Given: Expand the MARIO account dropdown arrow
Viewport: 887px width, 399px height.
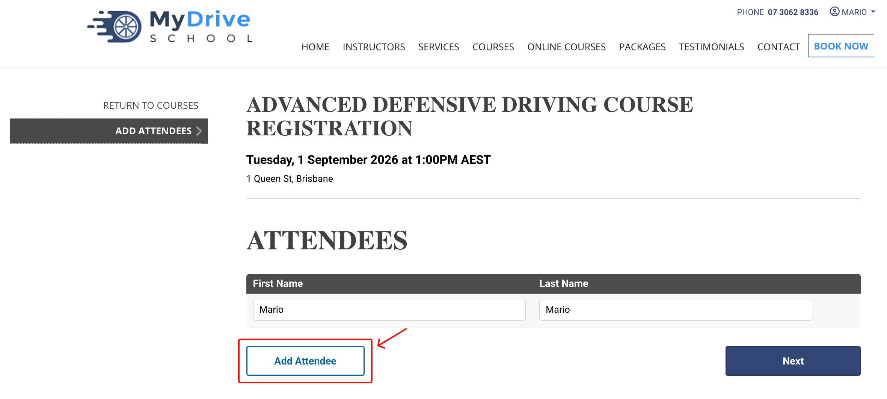Looking at the screenshot, I should pyautogui.click(x=873, y=12).
